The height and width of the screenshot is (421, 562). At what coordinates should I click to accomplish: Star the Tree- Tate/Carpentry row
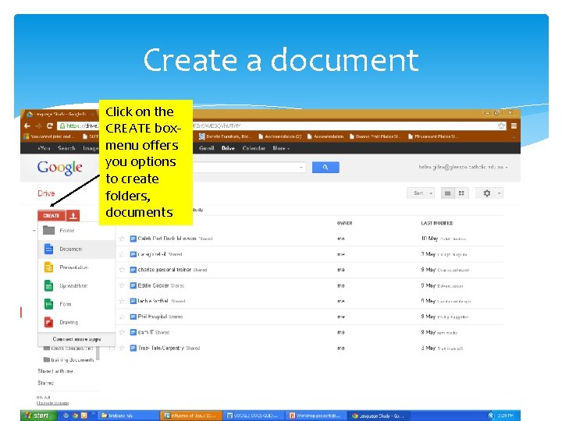point(122,348)
